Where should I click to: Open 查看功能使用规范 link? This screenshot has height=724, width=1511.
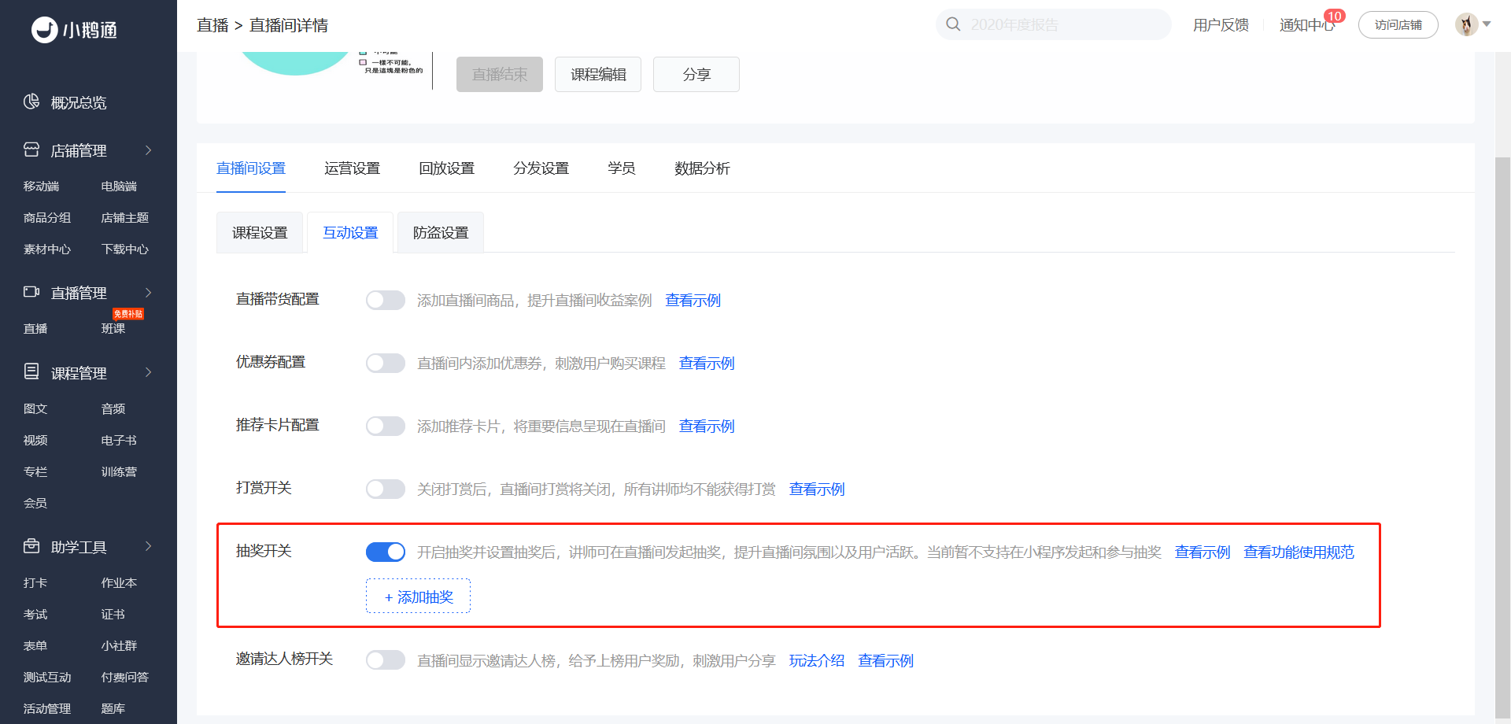1299,552
